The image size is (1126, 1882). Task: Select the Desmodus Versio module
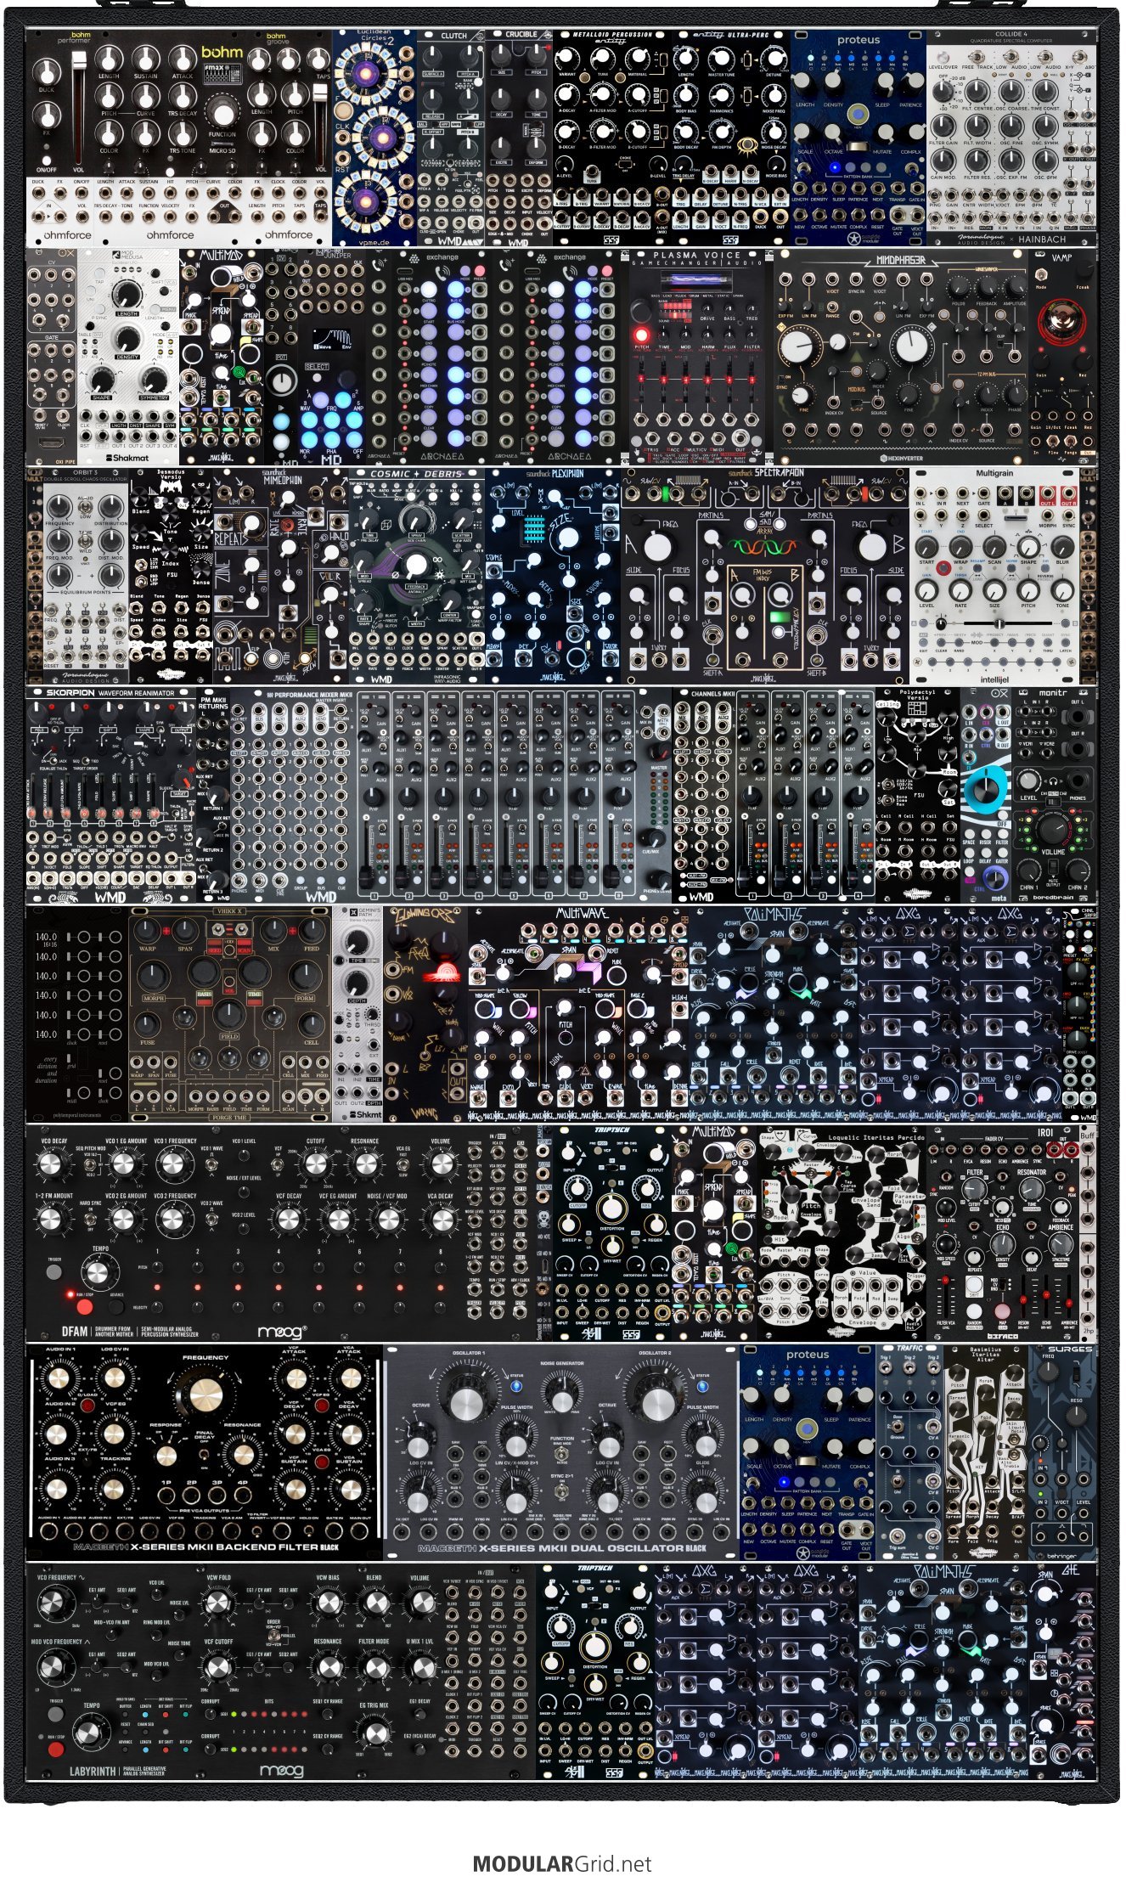pyautogui.click(x=171, y=575)
